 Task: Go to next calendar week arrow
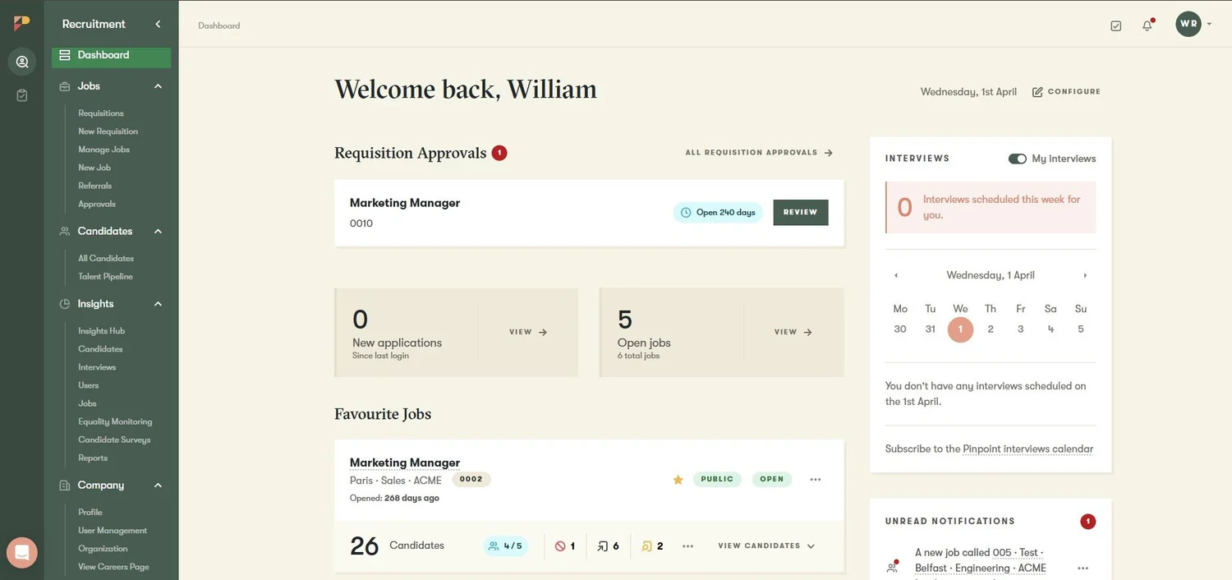[1085, 276]
